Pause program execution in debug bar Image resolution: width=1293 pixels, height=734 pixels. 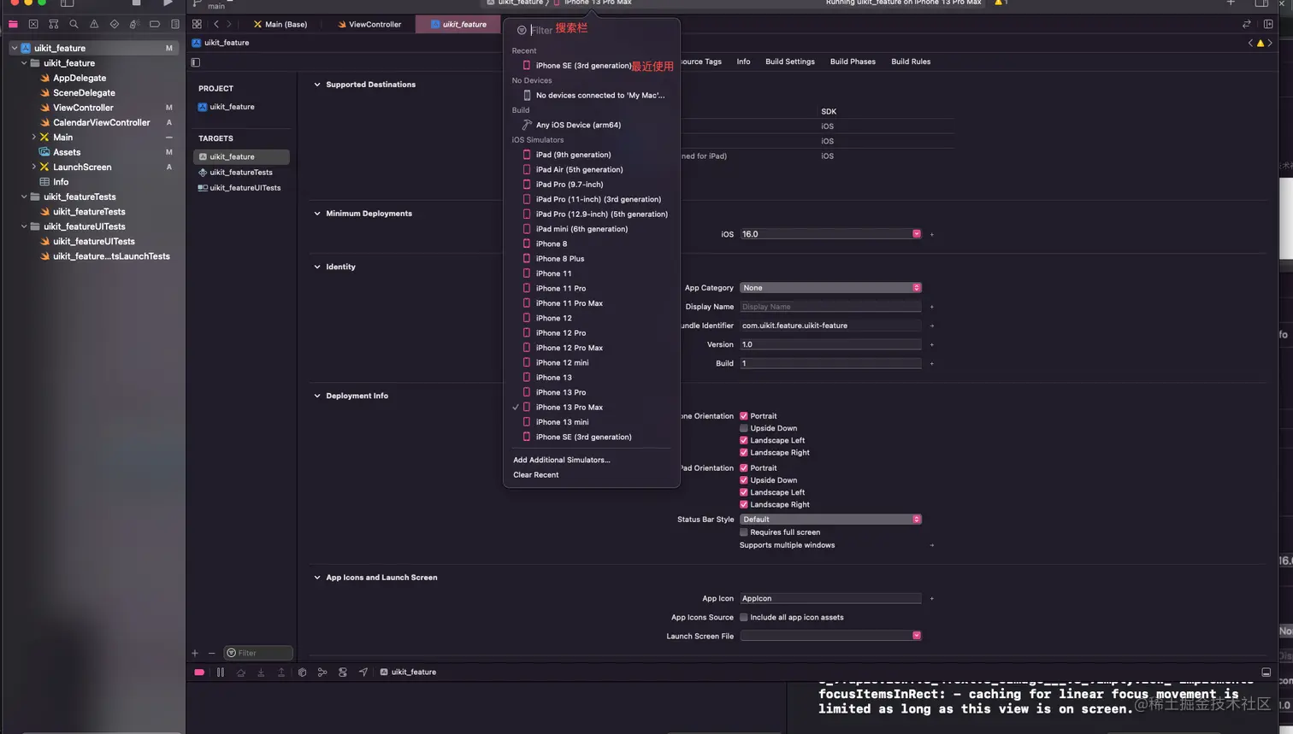pos(221,672)
